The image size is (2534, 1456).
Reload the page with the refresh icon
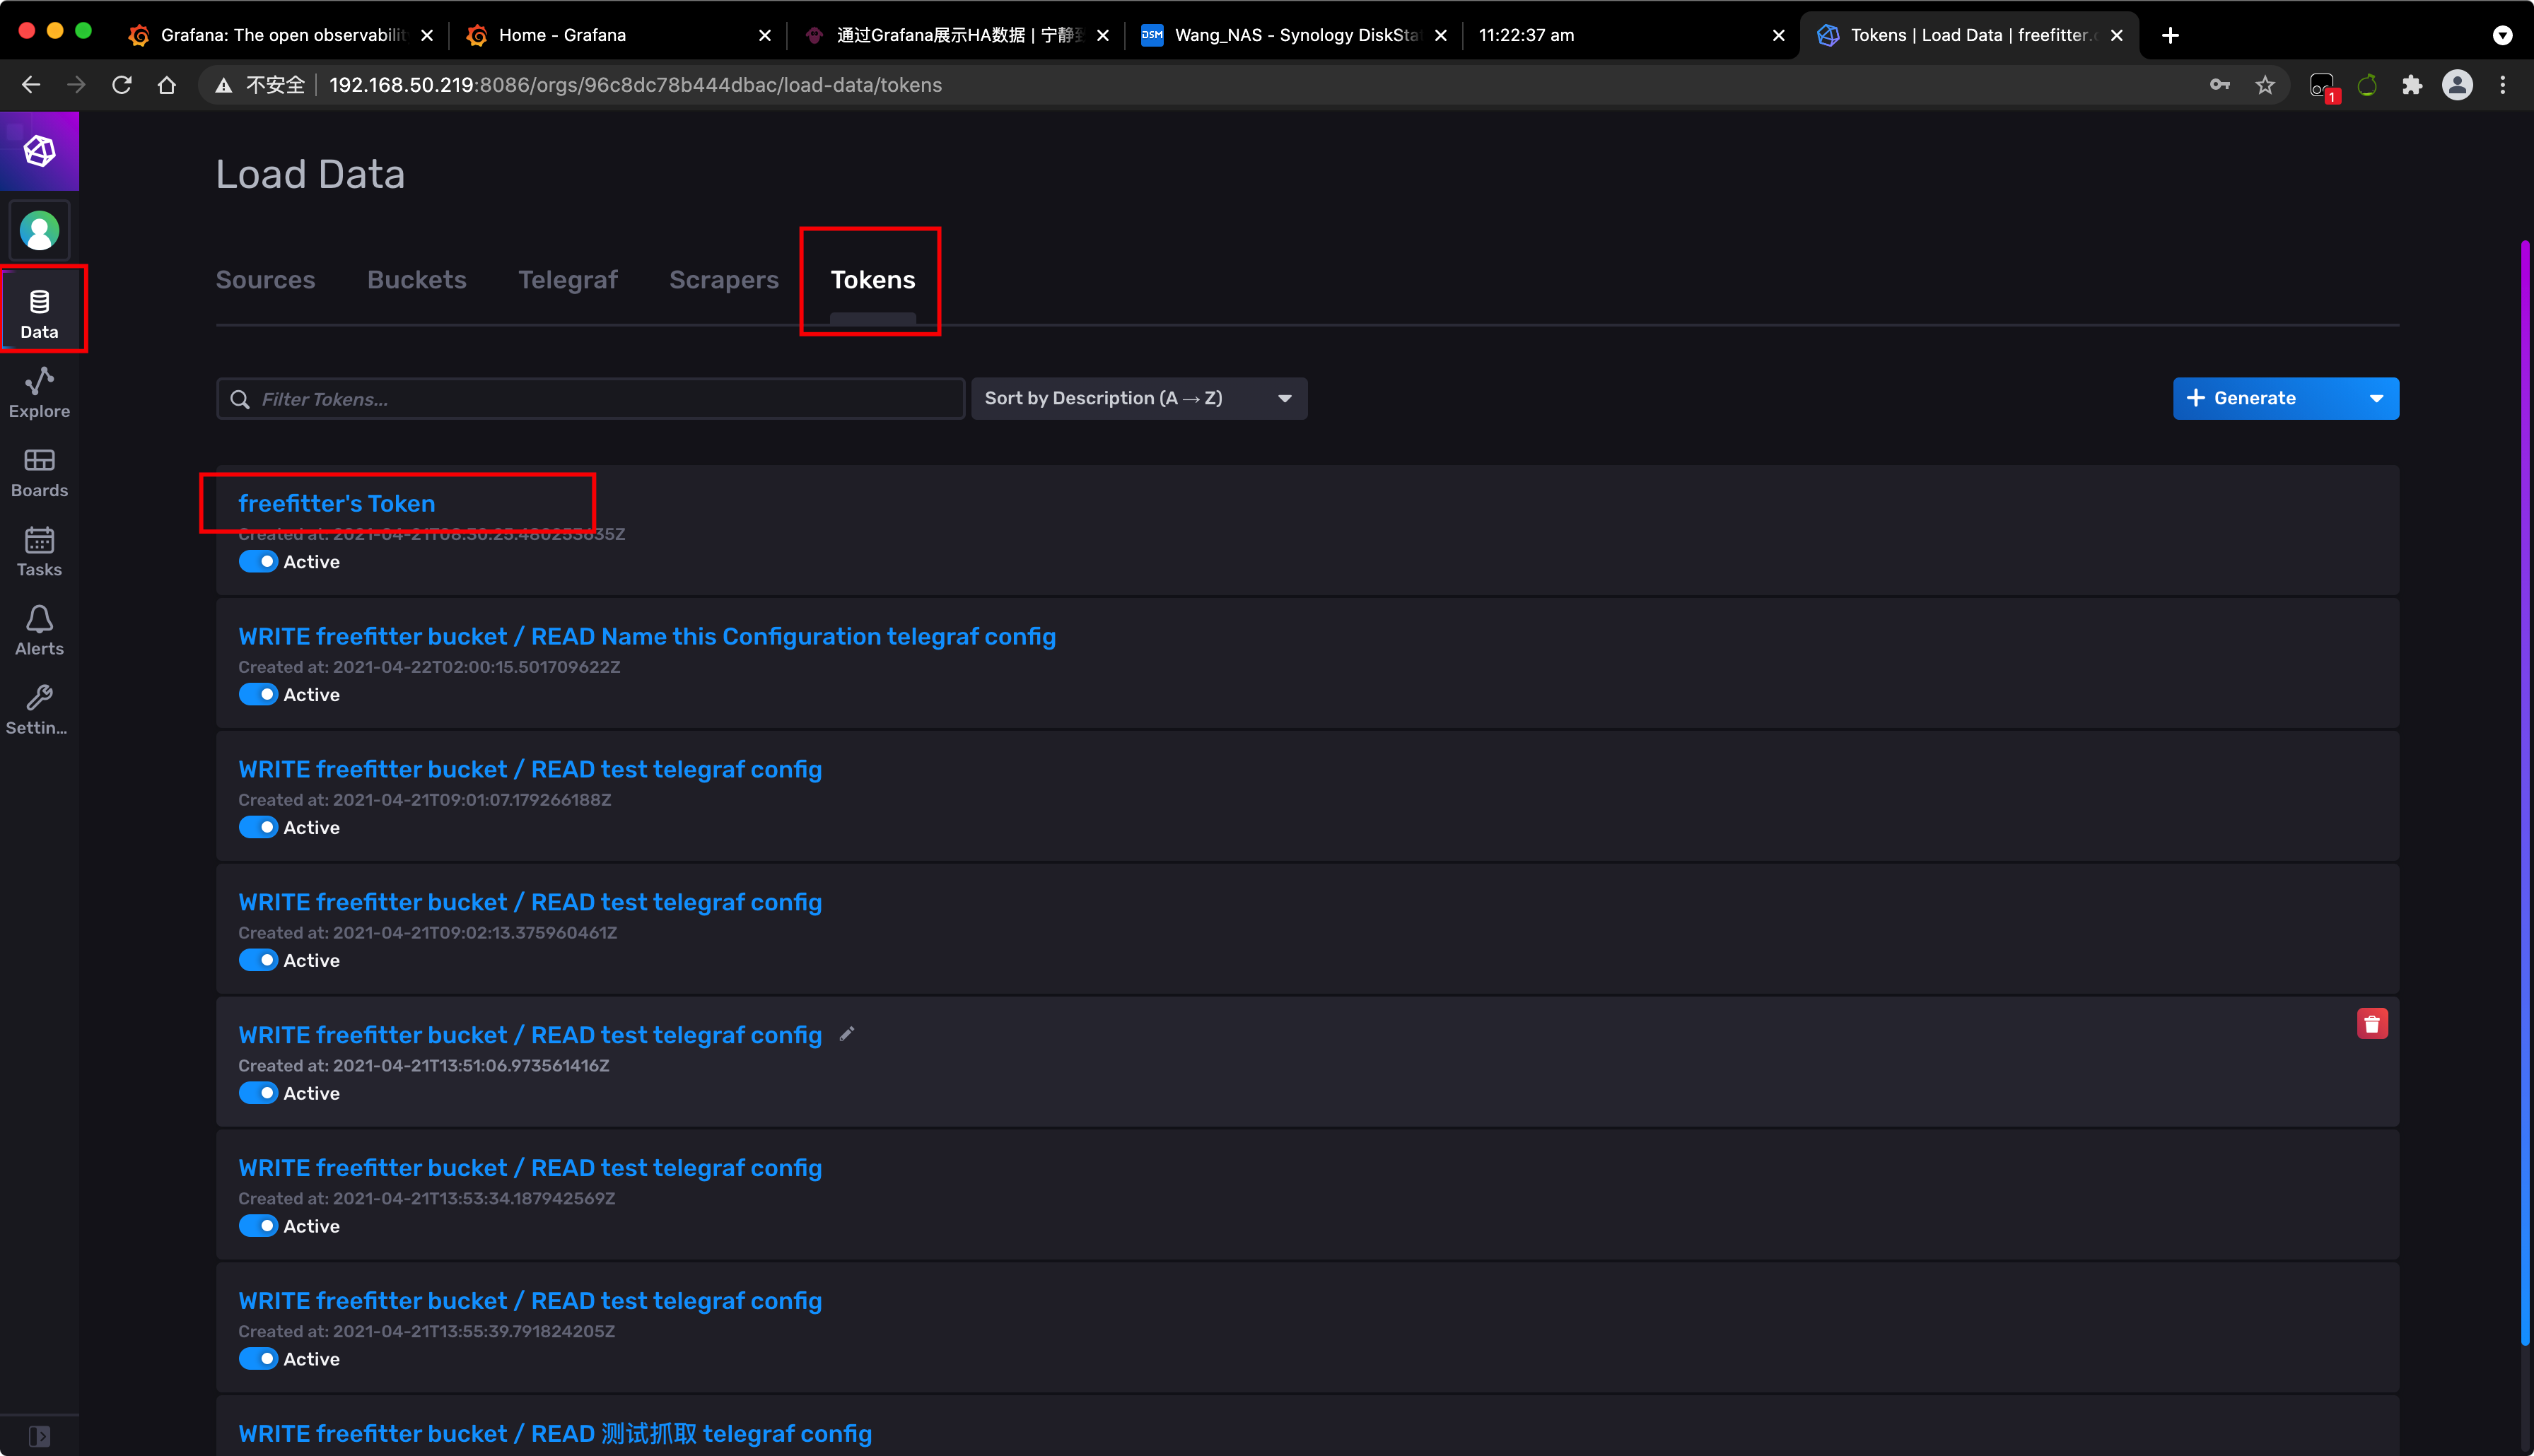[x=122, y=85]
